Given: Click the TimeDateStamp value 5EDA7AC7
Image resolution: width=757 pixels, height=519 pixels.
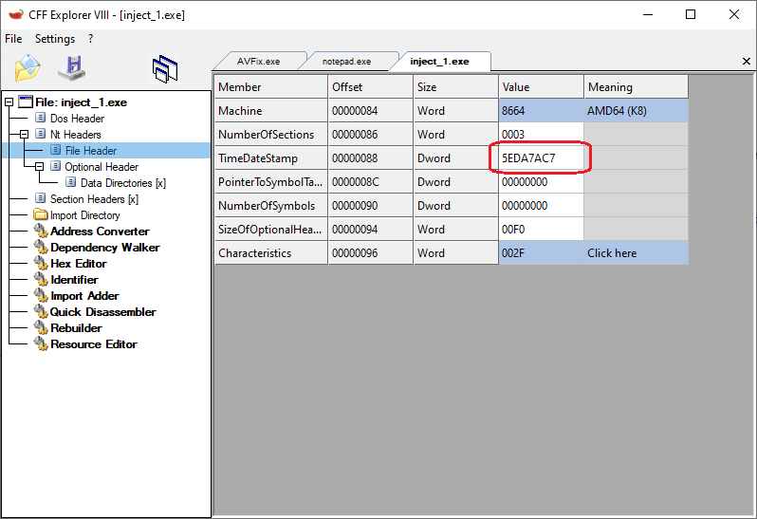Looking at the screenshot, I should click(542, 158).
